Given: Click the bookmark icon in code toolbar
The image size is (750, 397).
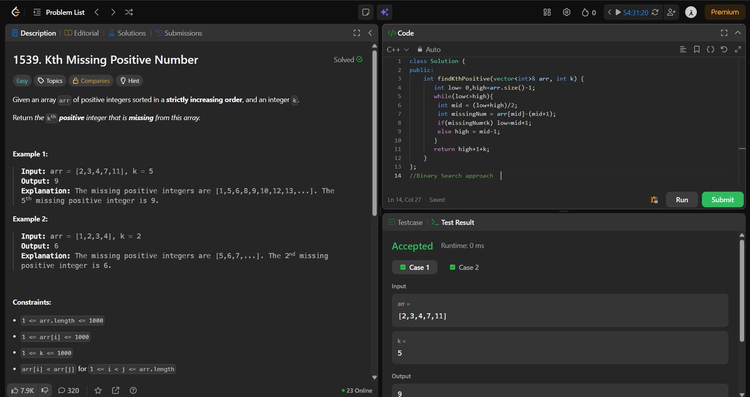Looking at the screenshot, I should (x=697, y=49).
